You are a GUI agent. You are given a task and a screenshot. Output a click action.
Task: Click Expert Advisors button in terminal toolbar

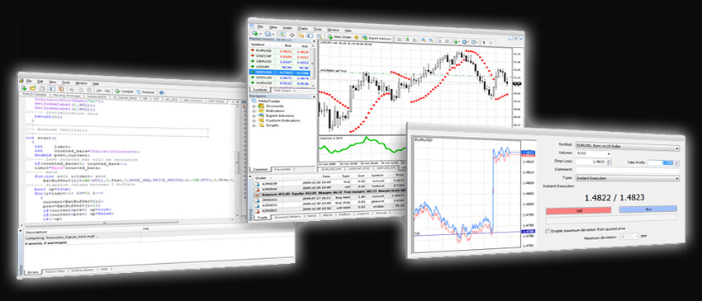click(x=377, y=39)
